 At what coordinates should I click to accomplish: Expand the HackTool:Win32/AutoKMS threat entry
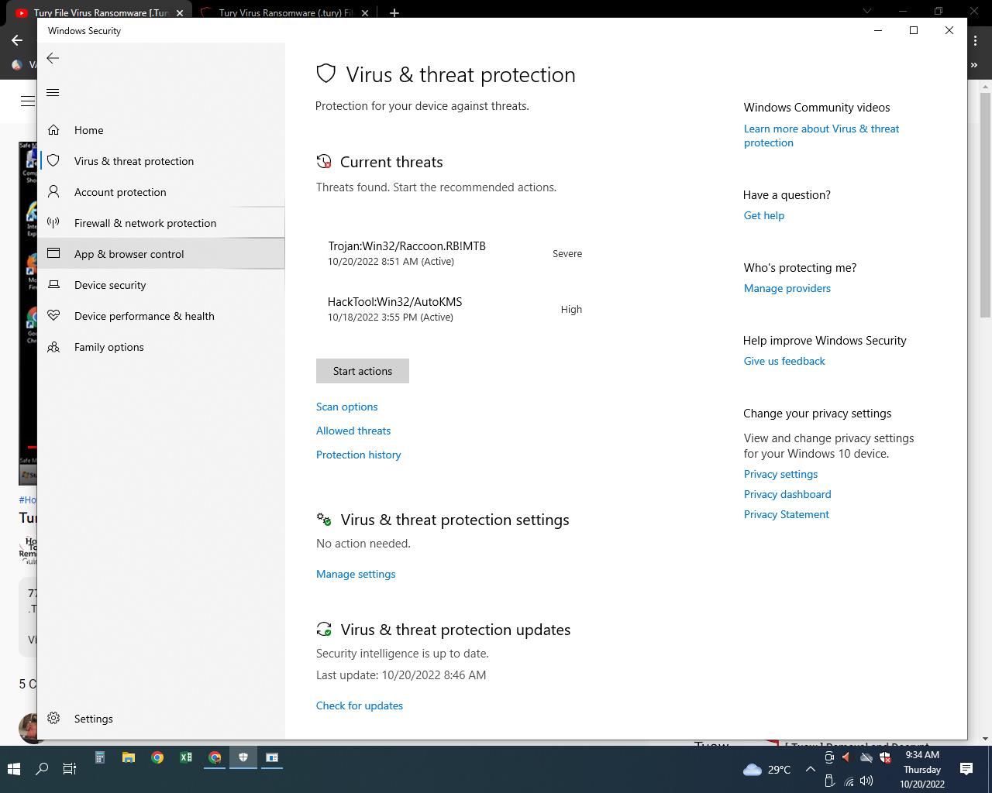tap(394, 308)
